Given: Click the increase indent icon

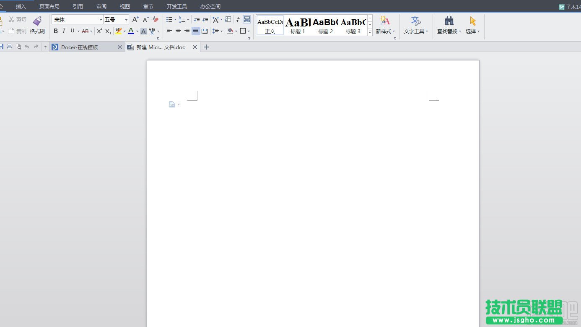Looking at the screenshot, I should [x=205, y=20].
